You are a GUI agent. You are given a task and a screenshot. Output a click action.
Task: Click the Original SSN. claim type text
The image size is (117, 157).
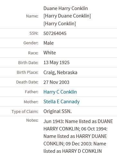pyautogui.click(x=58, y=111)
